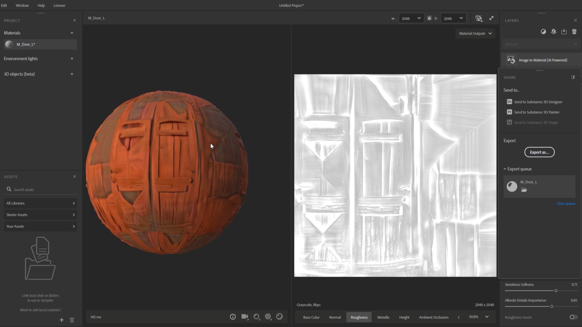
Task: Open camera settings icon in viewport
Action: click(x=245, y=317)
